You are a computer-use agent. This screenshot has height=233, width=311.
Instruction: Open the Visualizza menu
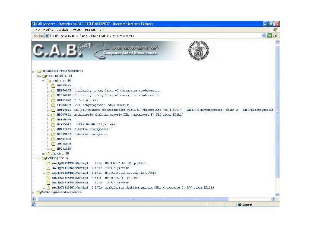coord(62,30)
